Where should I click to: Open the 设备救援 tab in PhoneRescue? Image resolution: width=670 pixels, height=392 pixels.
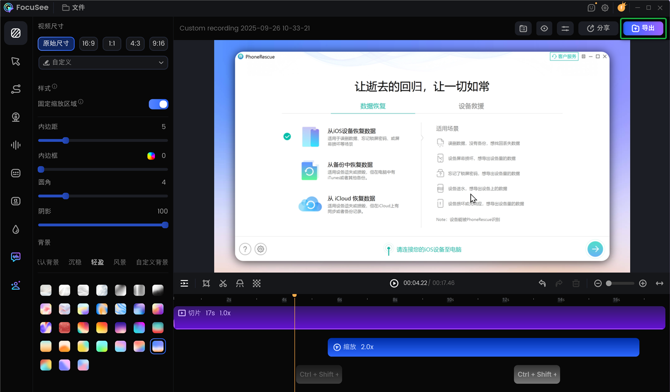(472, 106)
